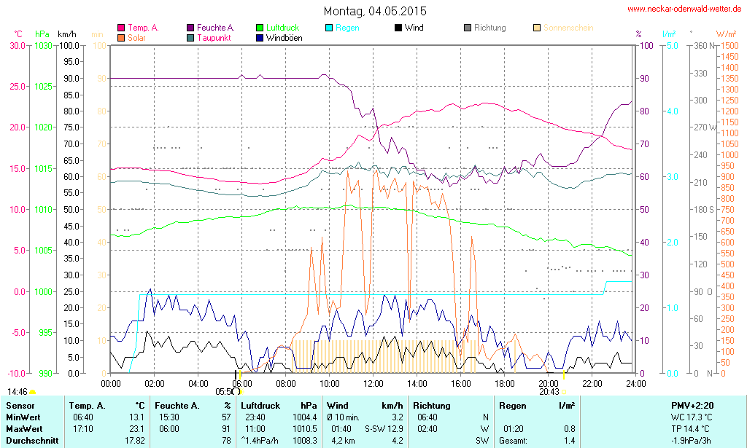Select the navy Windböen legend square
This screenshot has width=747, height=448.
pos(260,37)
